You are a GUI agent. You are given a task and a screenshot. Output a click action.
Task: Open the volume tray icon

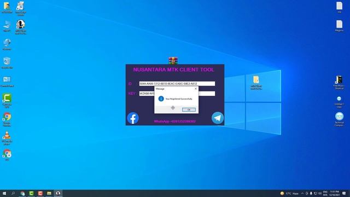click(320, 193)
